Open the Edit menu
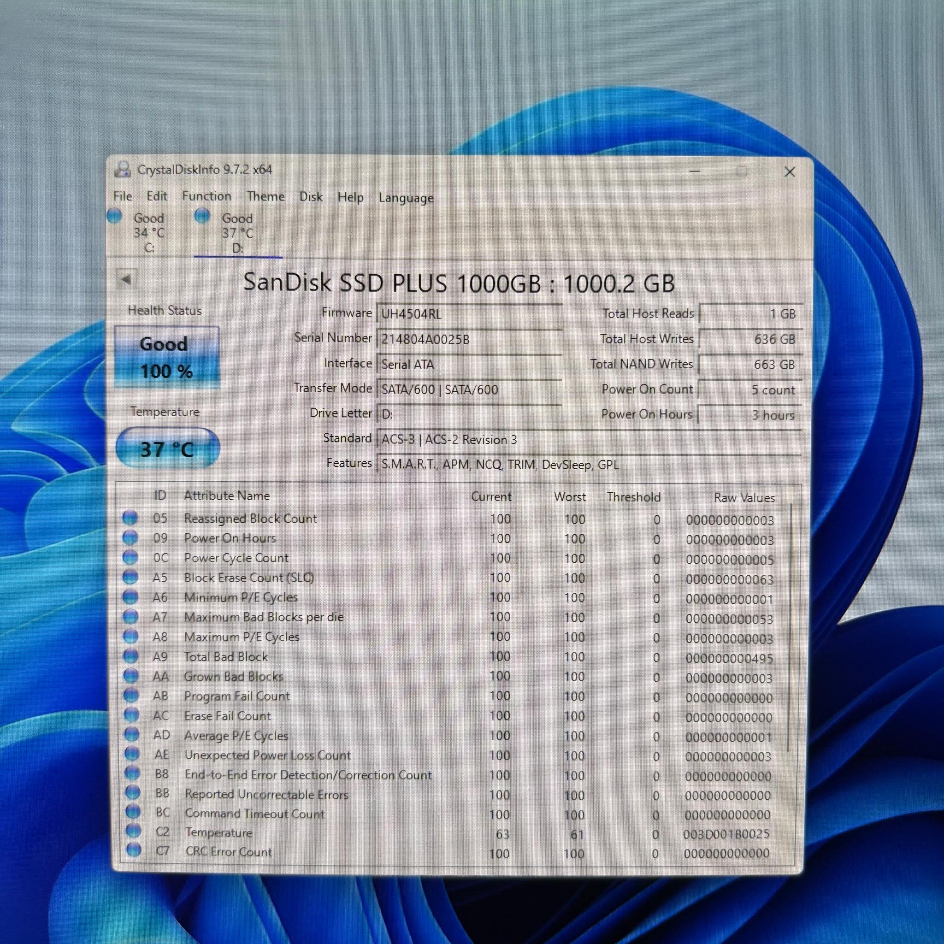Screen dimensions: 944x944 pos(157,196)
